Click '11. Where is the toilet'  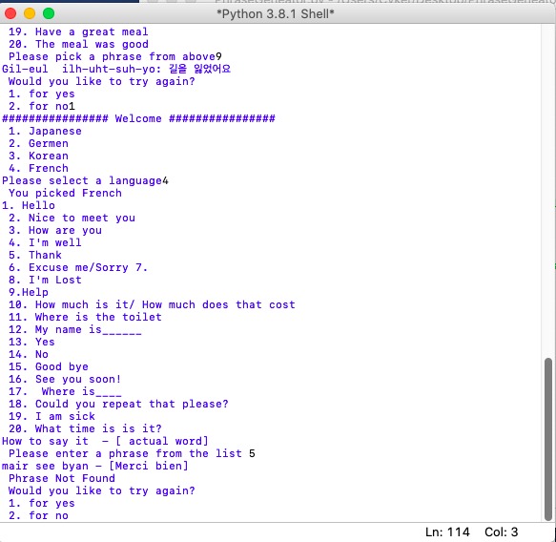(85, 317)
